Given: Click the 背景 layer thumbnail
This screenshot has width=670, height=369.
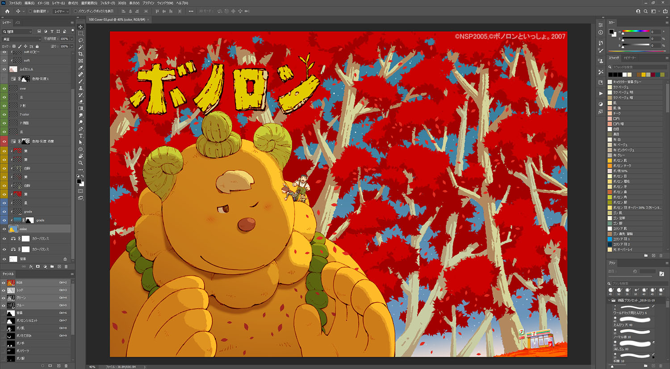Looking at the screenshot, I should click(13, 259).
